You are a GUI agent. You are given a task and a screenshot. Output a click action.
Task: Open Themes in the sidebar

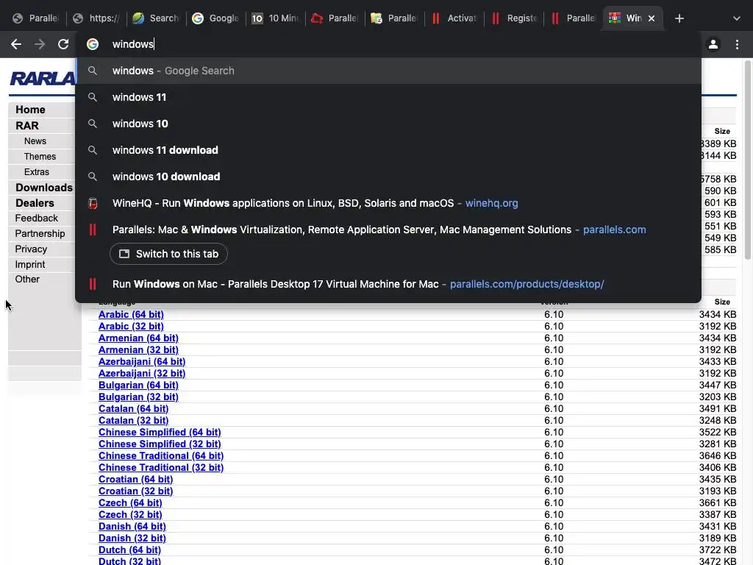[40, 156]
